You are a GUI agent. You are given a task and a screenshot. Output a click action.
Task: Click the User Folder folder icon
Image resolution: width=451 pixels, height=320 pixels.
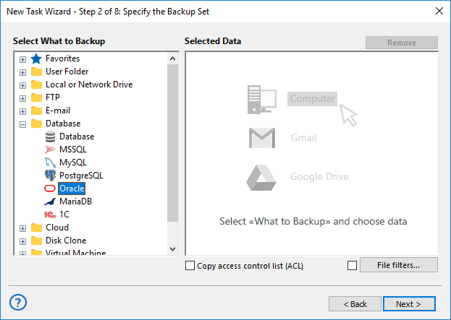point(36,72)
